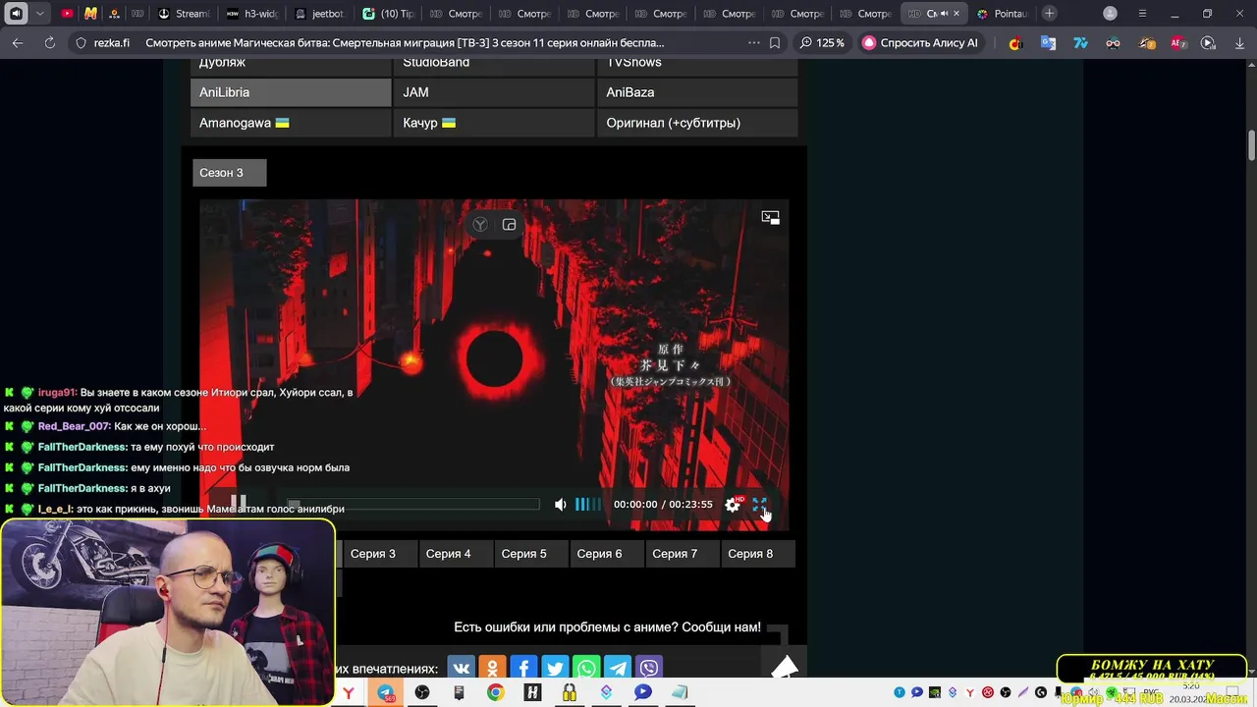Image resolution: width=1257 pixels, height=707 pixels.
Task: Select the JAM voice-over
Action: point(494,92)
